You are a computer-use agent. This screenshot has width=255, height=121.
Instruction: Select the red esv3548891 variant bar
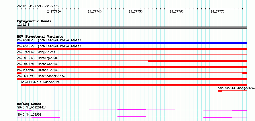click(132, 67)
